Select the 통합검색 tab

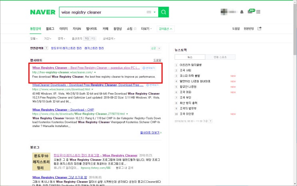(x=36, y=29)
